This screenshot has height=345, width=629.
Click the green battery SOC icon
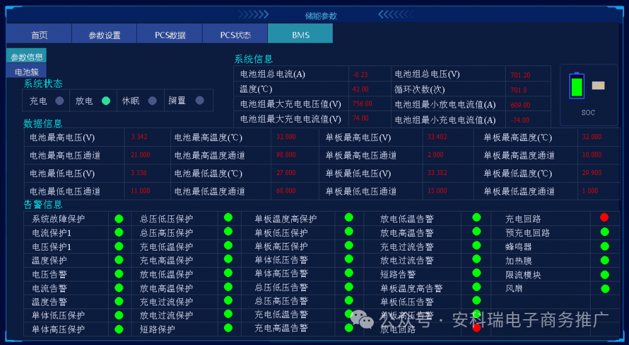[577, 86]
